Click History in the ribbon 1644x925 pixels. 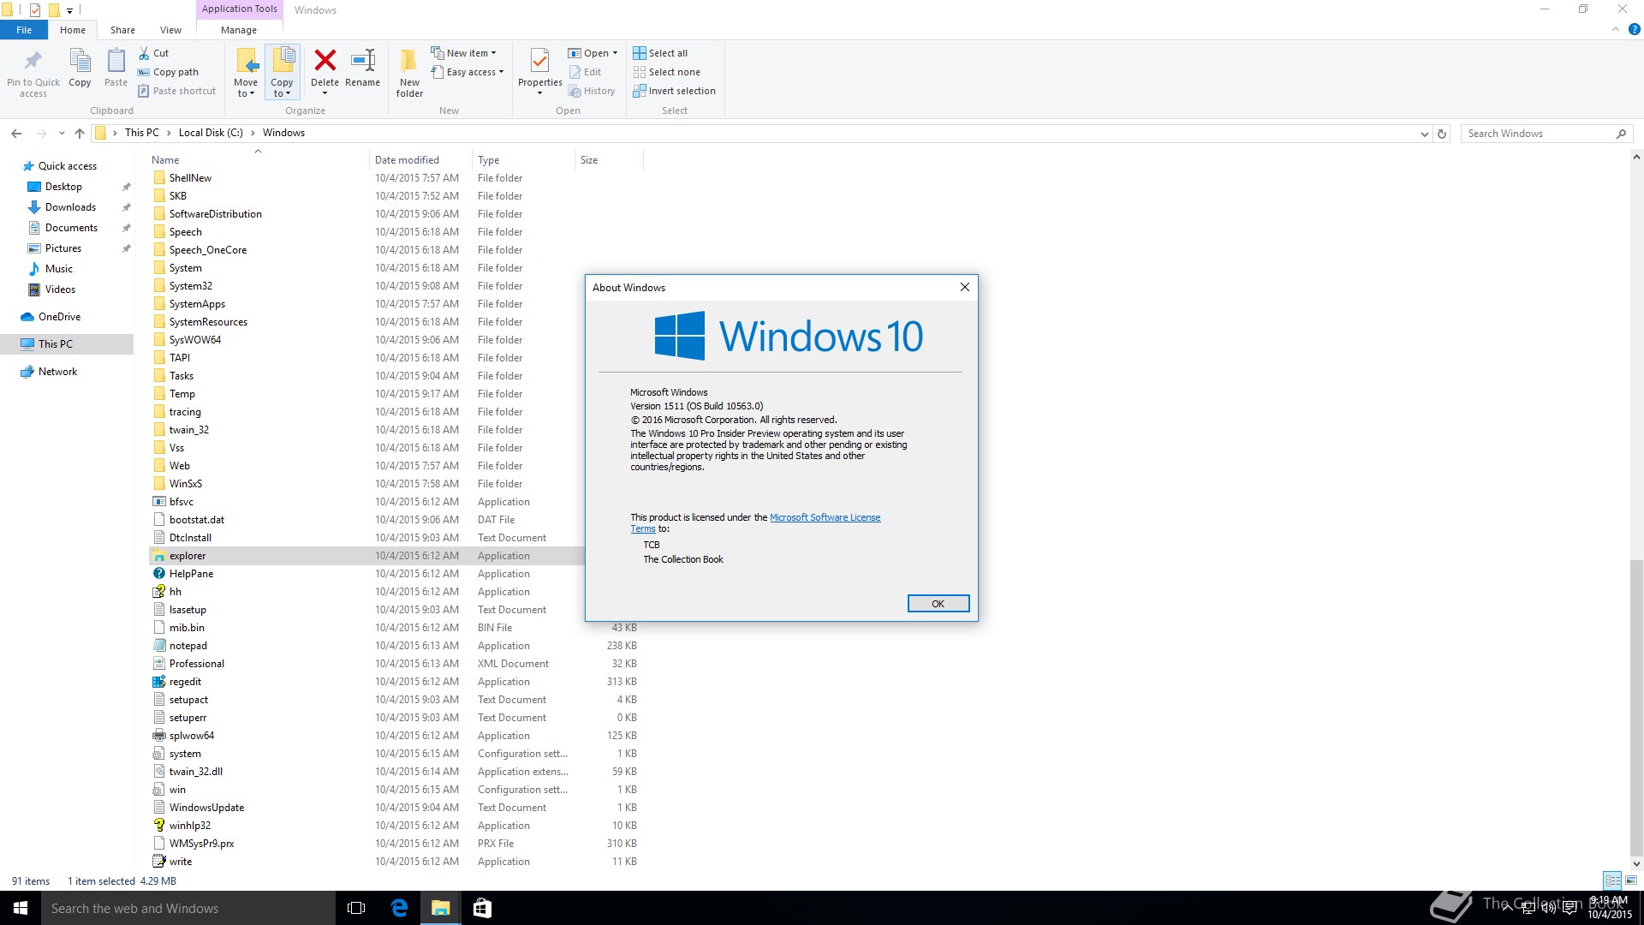[592, 91]
